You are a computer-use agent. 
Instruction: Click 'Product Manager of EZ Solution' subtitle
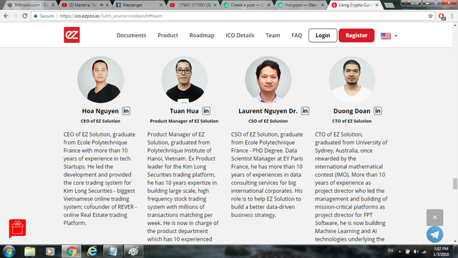pos(184,121)
